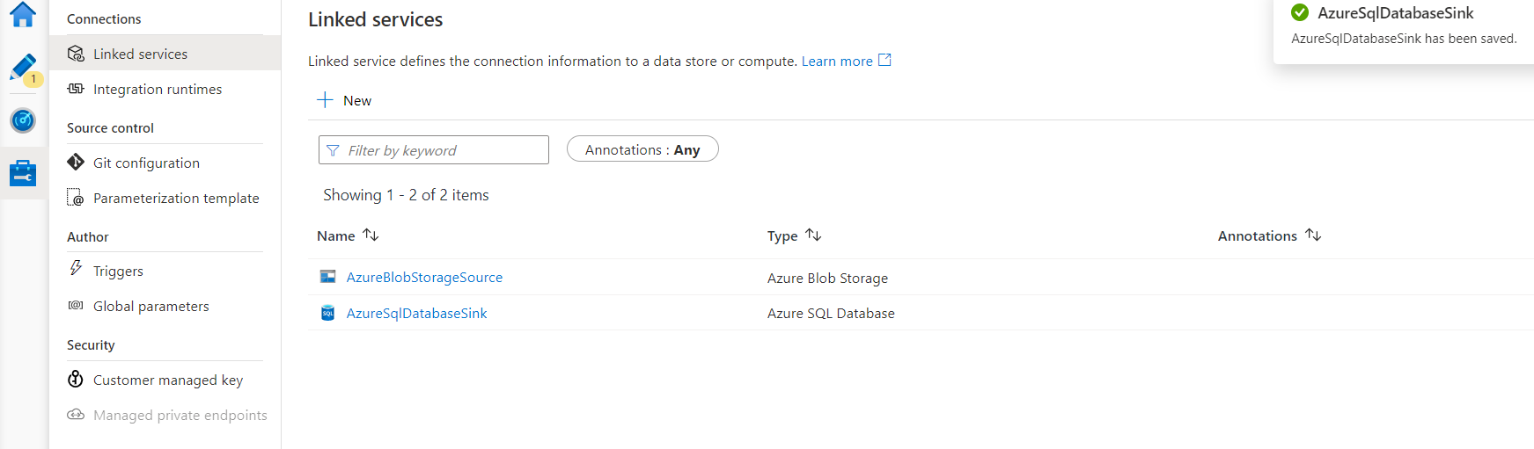
Task: Click the New linked service button
Action: (345, 100)
